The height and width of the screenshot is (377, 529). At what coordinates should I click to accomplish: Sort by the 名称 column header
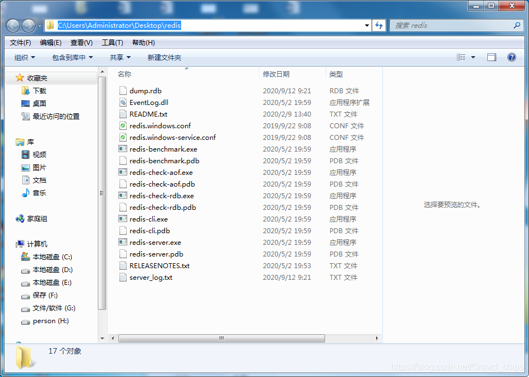click(x=124, y=74)
